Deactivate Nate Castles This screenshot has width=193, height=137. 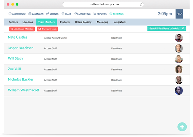click(116, 38)
